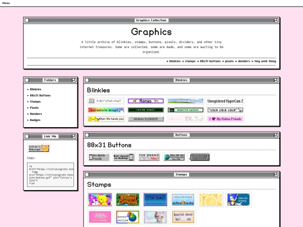The height and width of the screenshot is (227, 303).
Task: Select The Sims stamp
Action: (x=155, y=200)
